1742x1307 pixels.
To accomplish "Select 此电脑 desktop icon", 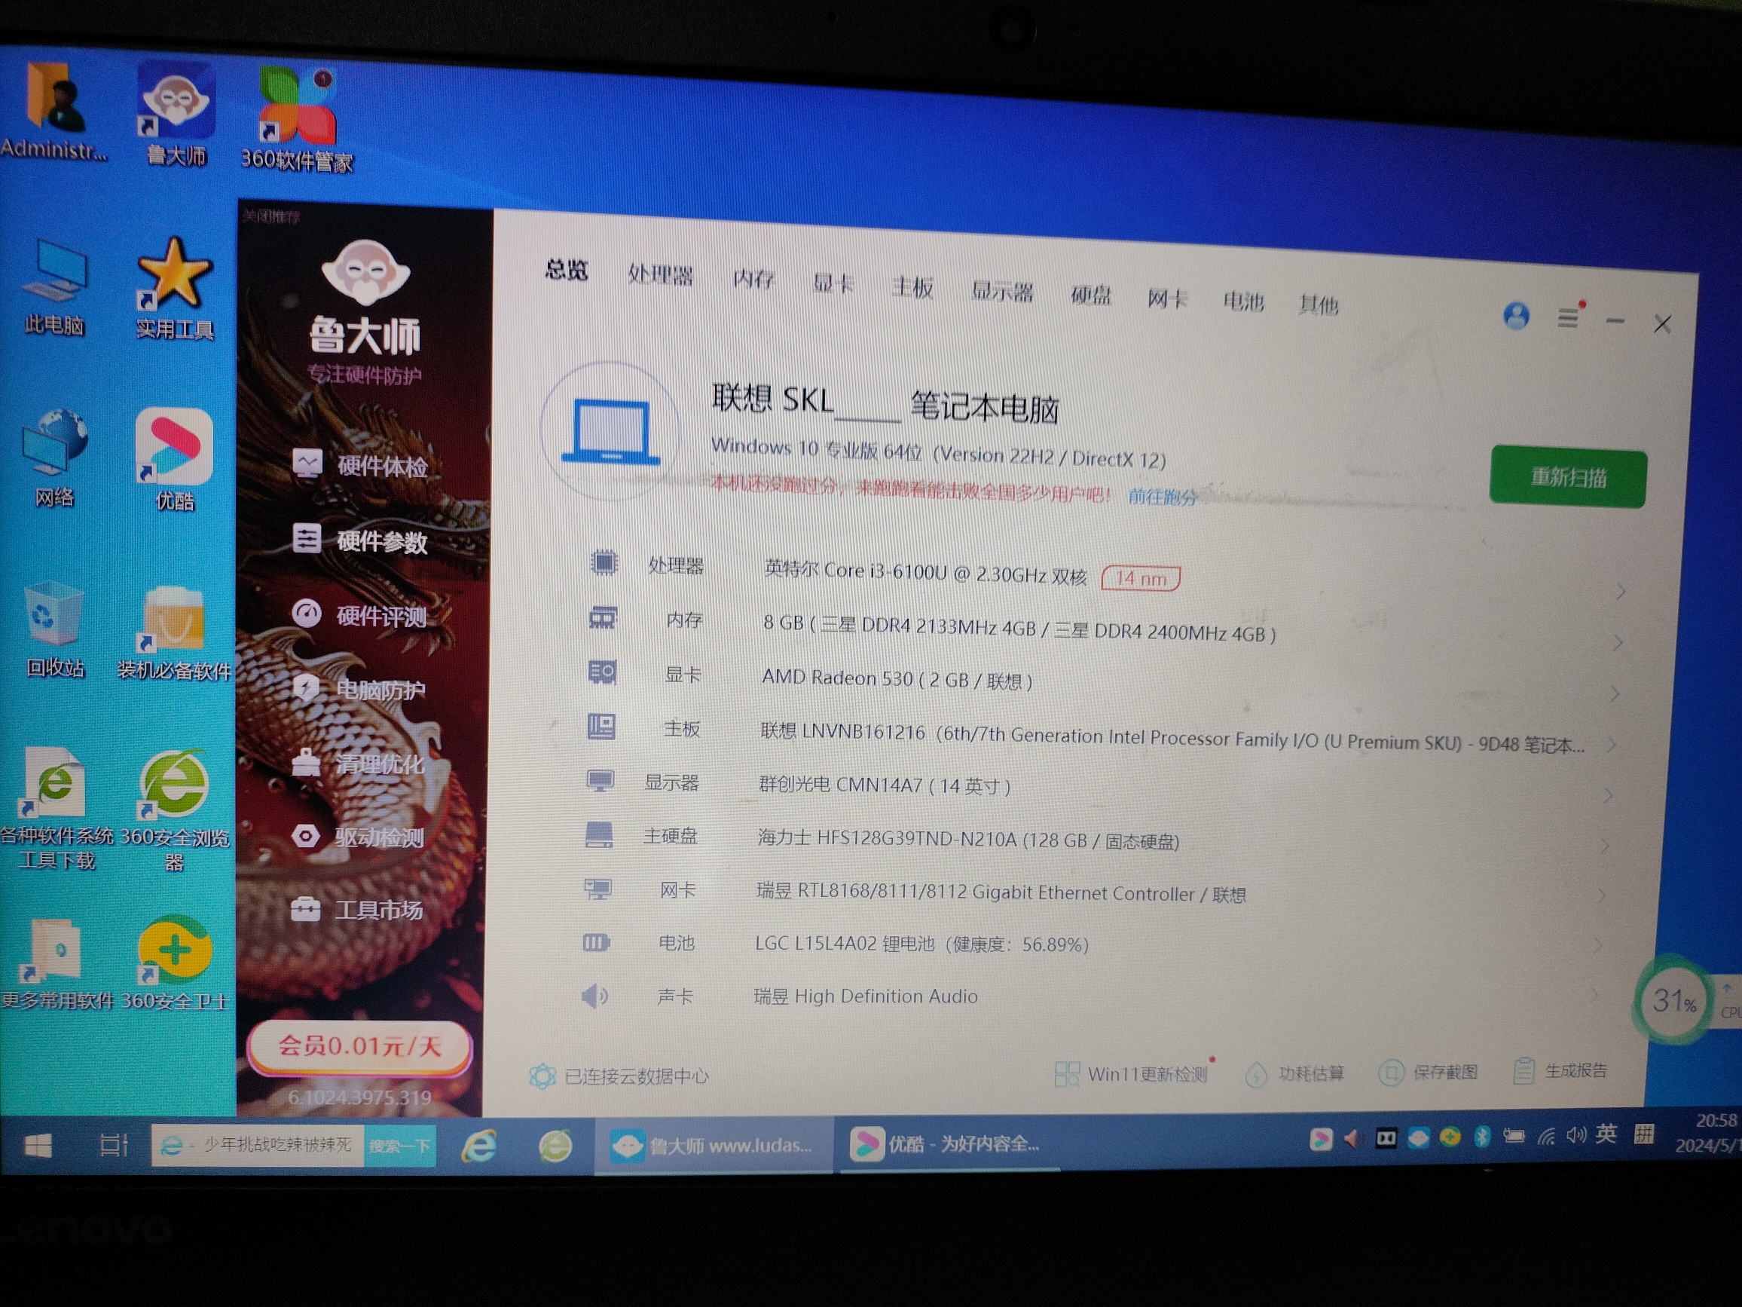I will pyautogui.click(x=53, y=288).
